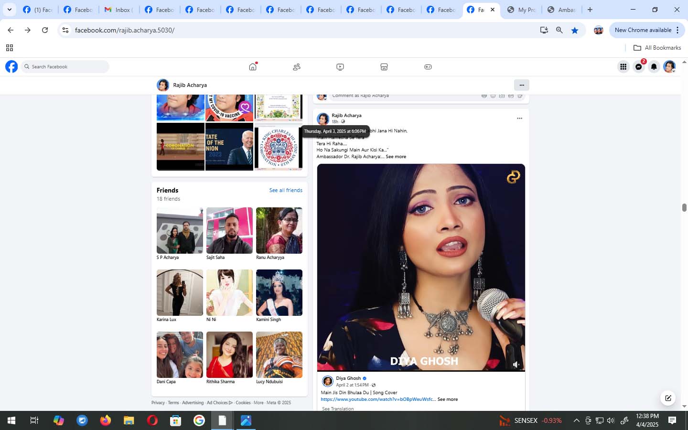The image size is (688, 430).
Task: Open the Facebook notifications bell
Action: [654, 67]
